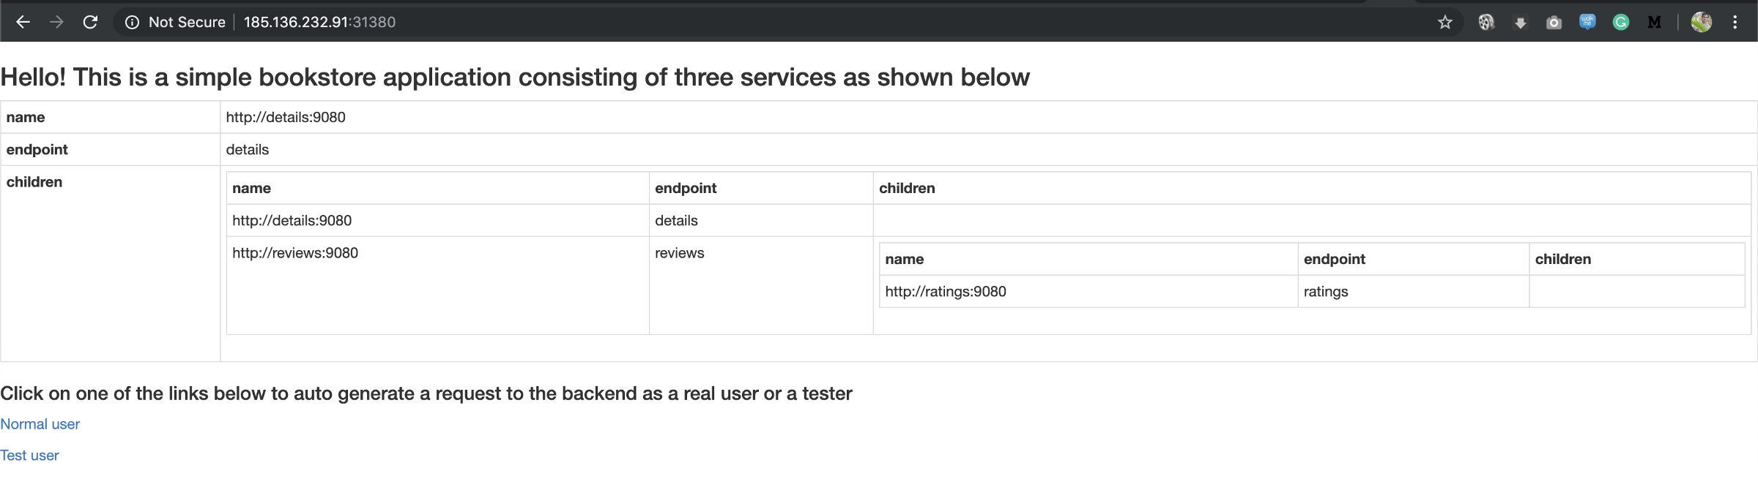The image size is (1758, 479).
Task: Click the top-level http://details:9080 value
Action: [x=286, y=117]
